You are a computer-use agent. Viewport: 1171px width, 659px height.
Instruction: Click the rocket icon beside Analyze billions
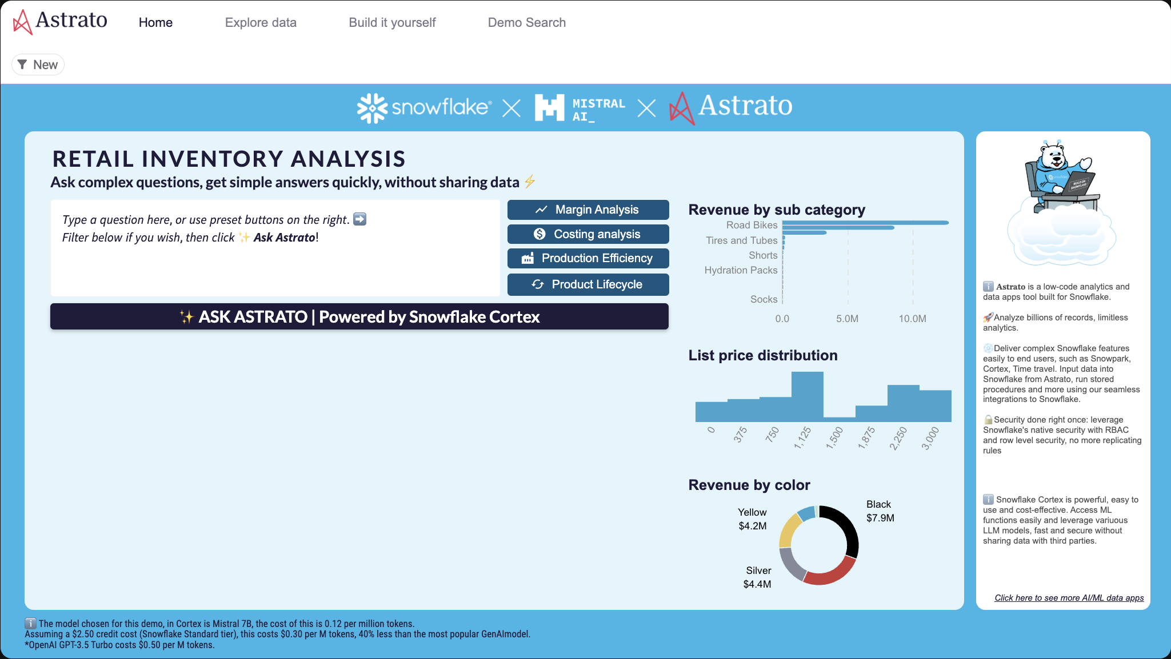[988, 318]
